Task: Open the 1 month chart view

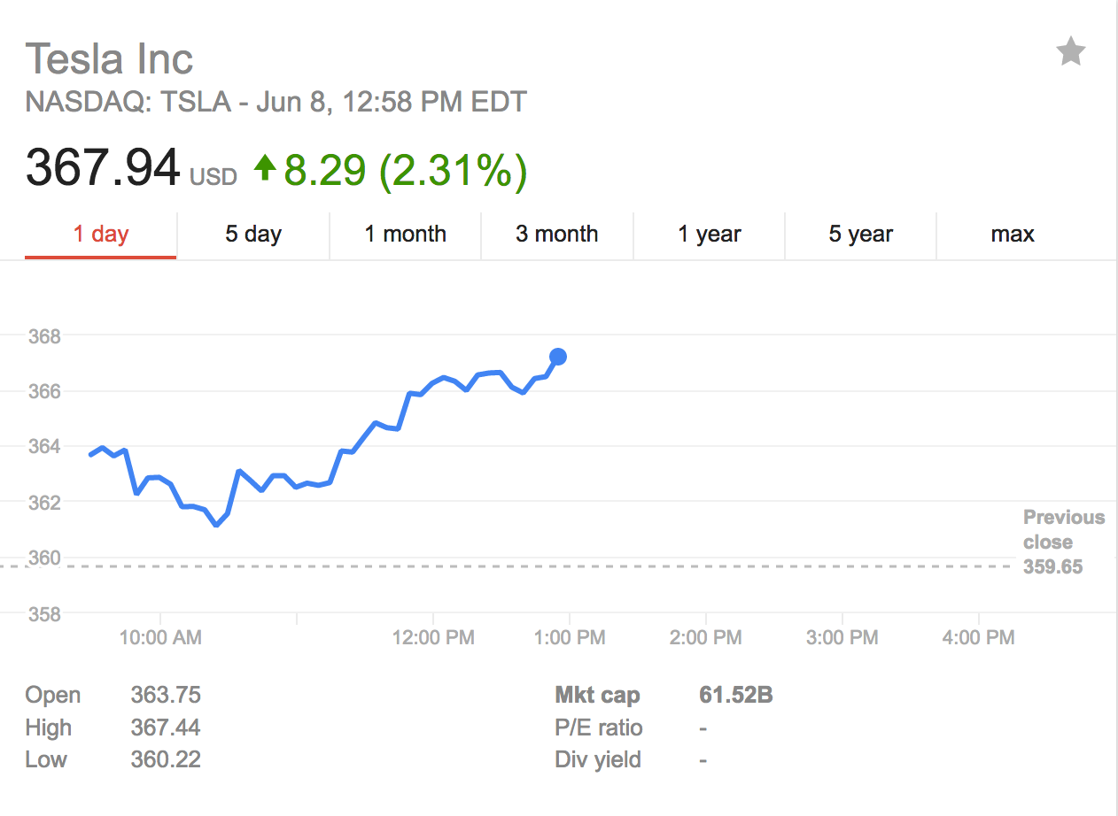Action: point(405,235)
